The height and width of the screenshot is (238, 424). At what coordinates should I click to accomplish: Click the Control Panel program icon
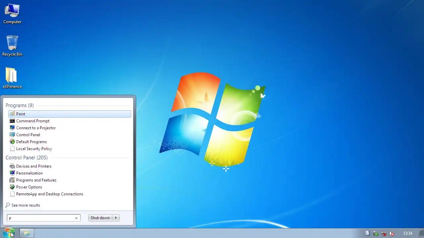pyautogui.click(x=12, y=135)
